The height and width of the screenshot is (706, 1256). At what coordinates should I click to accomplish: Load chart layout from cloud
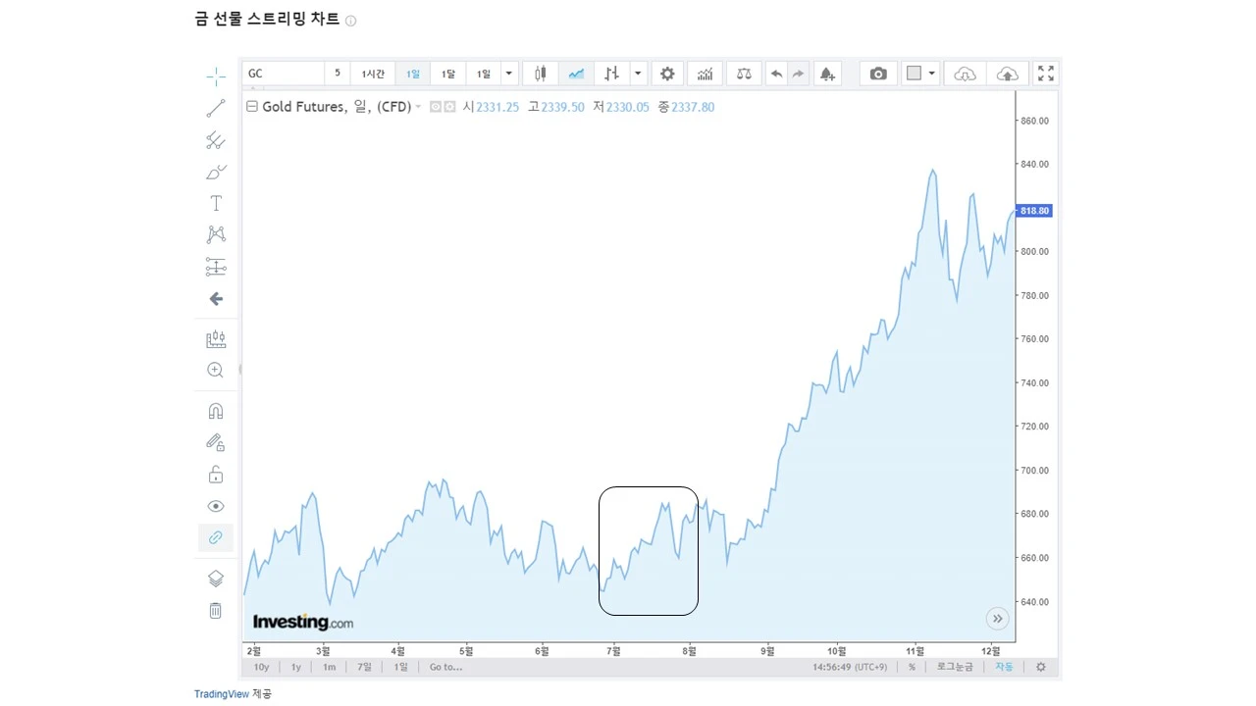point(966,74)
